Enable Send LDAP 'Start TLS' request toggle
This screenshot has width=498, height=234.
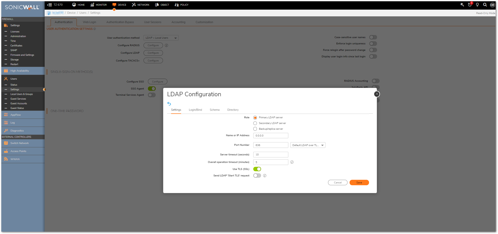pyautogui.click(x=257, y=176)
